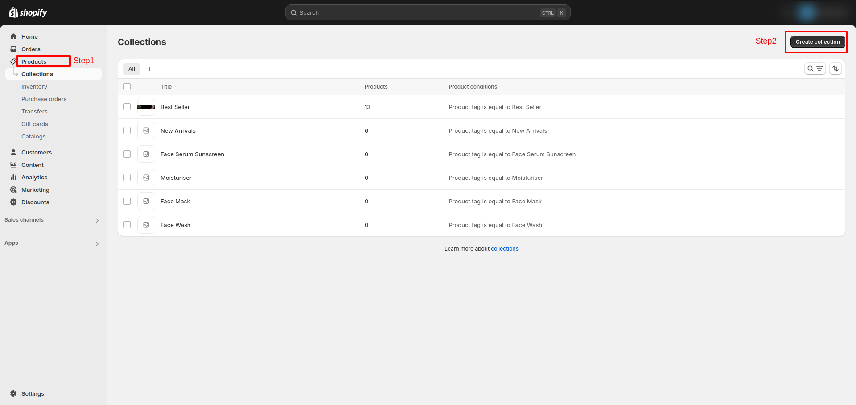Open Transfers in the sidebar
The width and height of the screenshot is (856, 405).
click(34, 111)
